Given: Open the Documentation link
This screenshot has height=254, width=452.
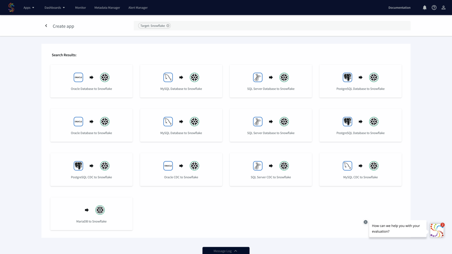Looking at the screenshot, I should click(x=399, y=7).
